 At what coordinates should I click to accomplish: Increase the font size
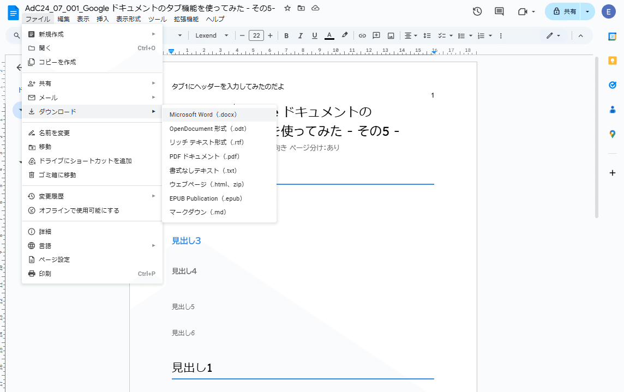pos(270,36)
